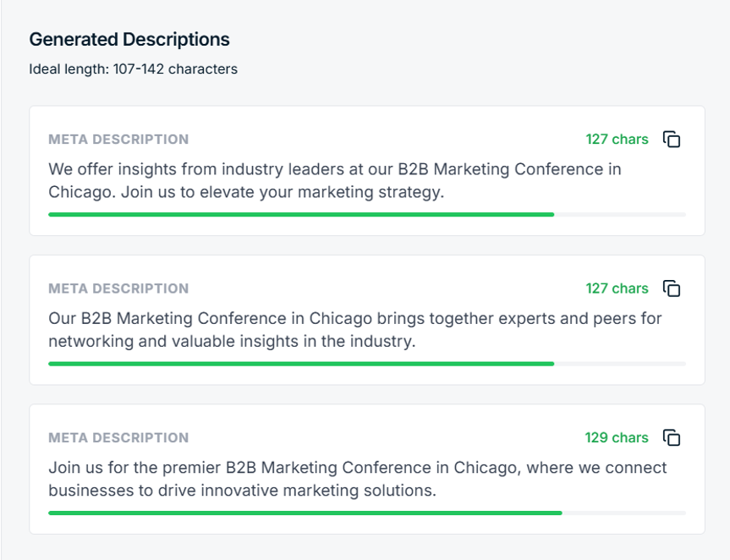Click the gray unfilled end of the first length bar
This screenshot has height=560, width=730.
click(620, 215)
